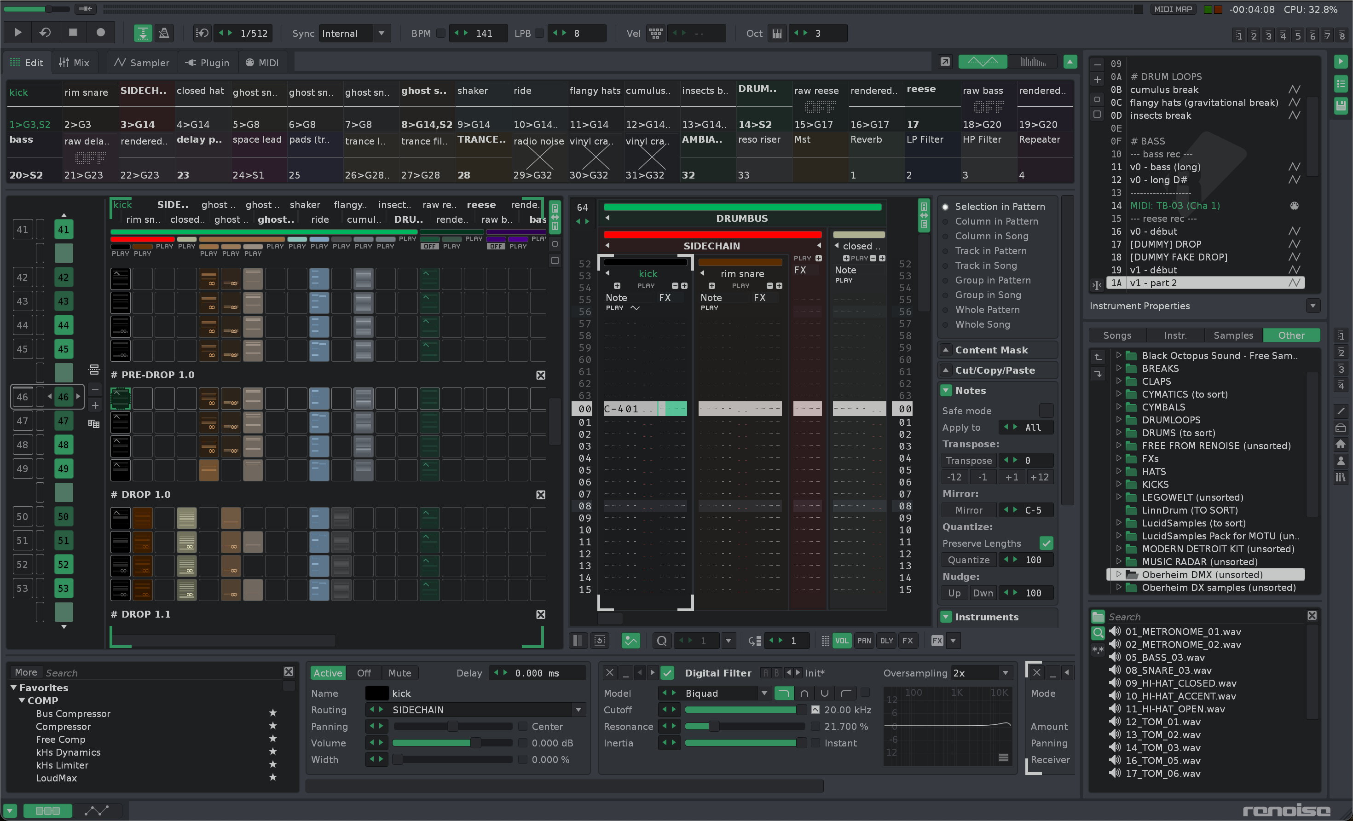Select the Whole Song radio option
The height and width of the screenshot is (821, 1353).
click(x=946, y=324)
